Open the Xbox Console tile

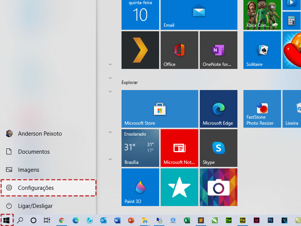click(262, 15)
